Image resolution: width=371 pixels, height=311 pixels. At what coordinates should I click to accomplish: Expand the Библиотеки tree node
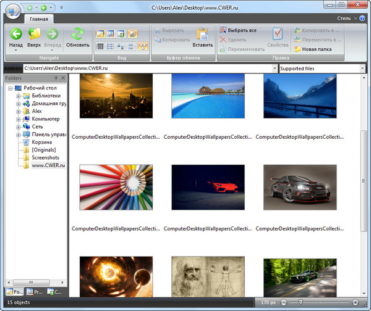point(19,96)
